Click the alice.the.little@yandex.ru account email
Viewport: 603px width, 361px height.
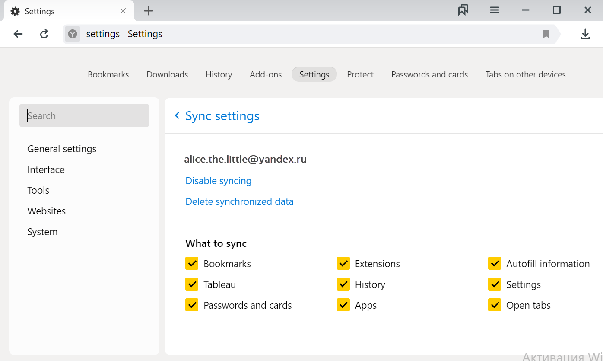pos(245,159)
